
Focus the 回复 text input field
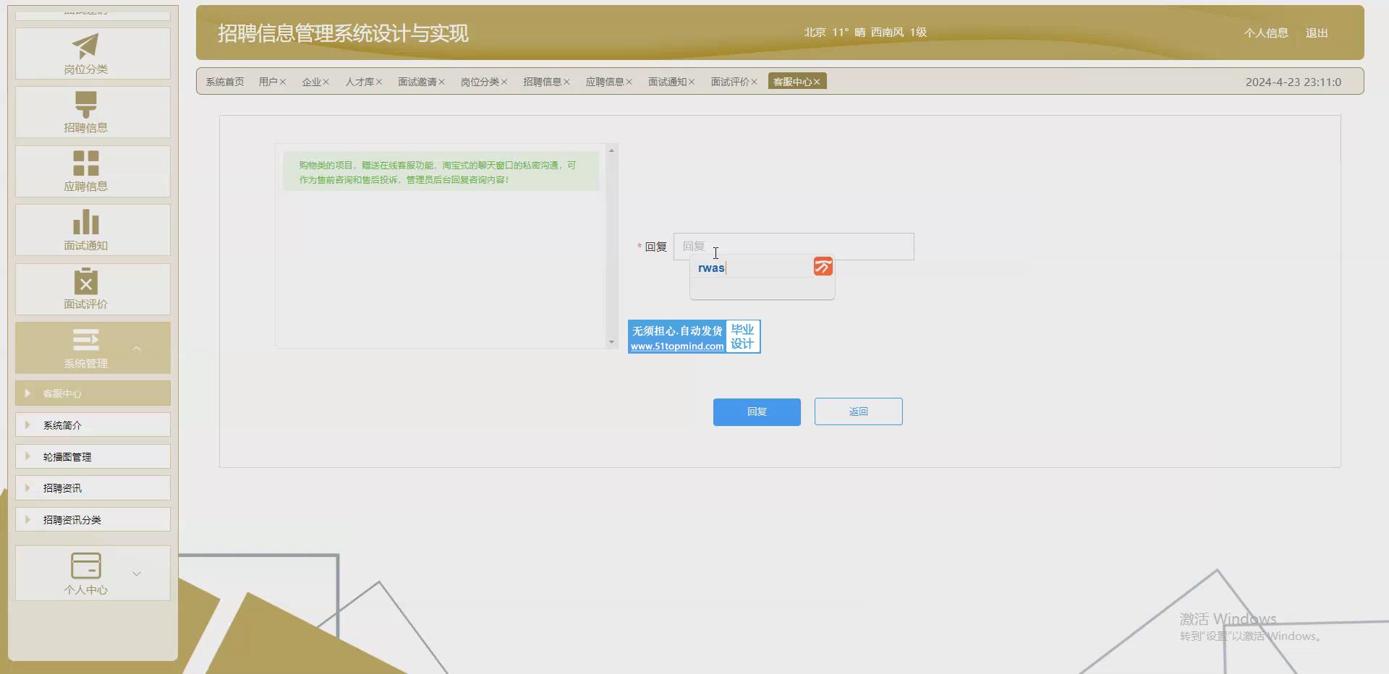point(794,247)
